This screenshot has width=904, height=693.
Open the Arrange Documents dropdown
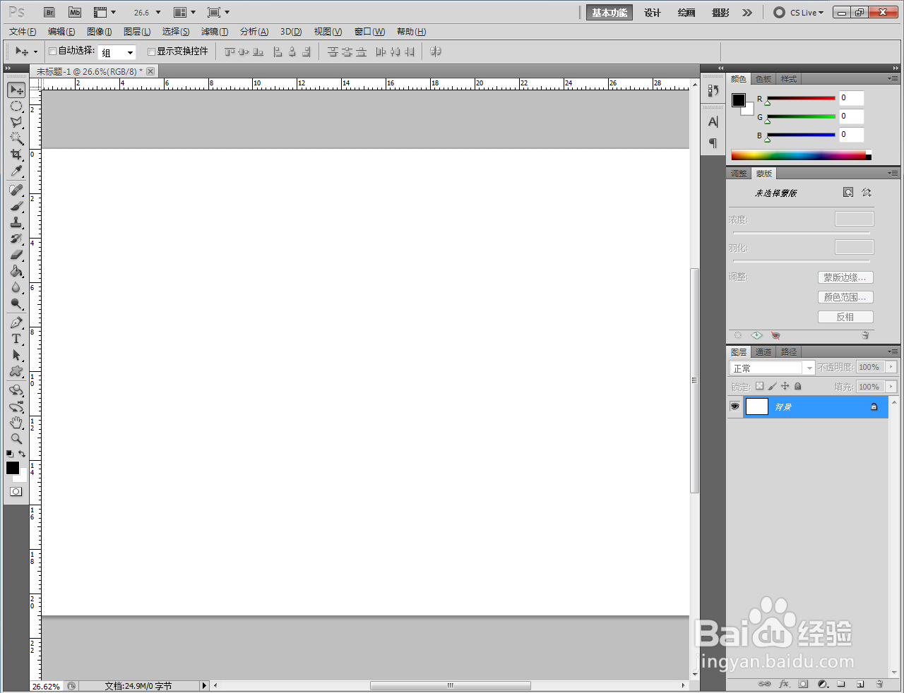[184, 13]
